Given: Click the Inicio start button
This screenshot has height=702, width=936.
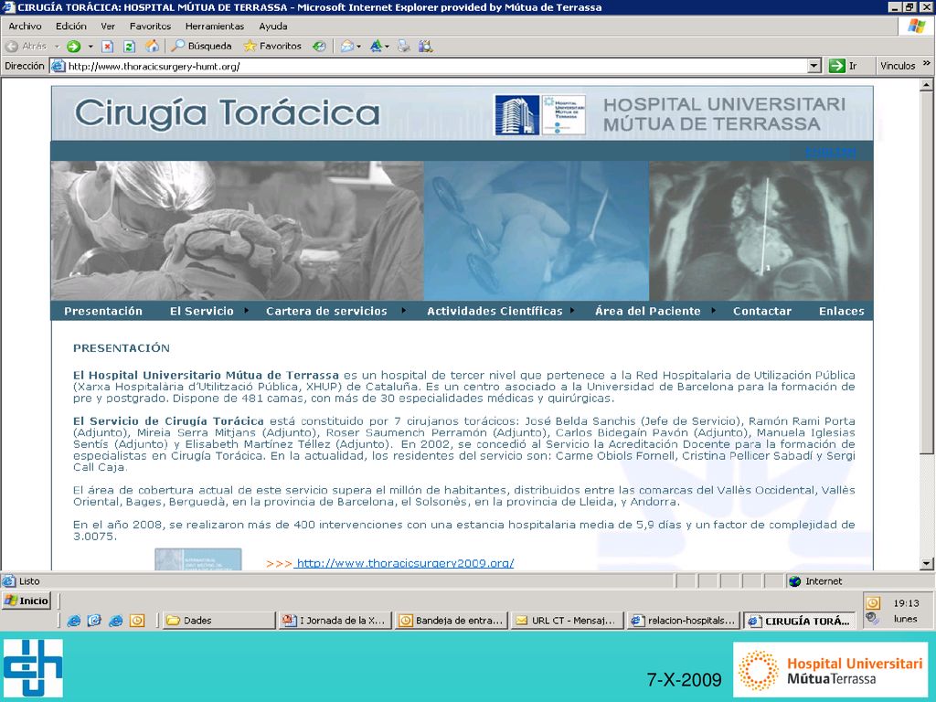Looking at the screenshot, I should pyautogui.click(x=27, y=601).
